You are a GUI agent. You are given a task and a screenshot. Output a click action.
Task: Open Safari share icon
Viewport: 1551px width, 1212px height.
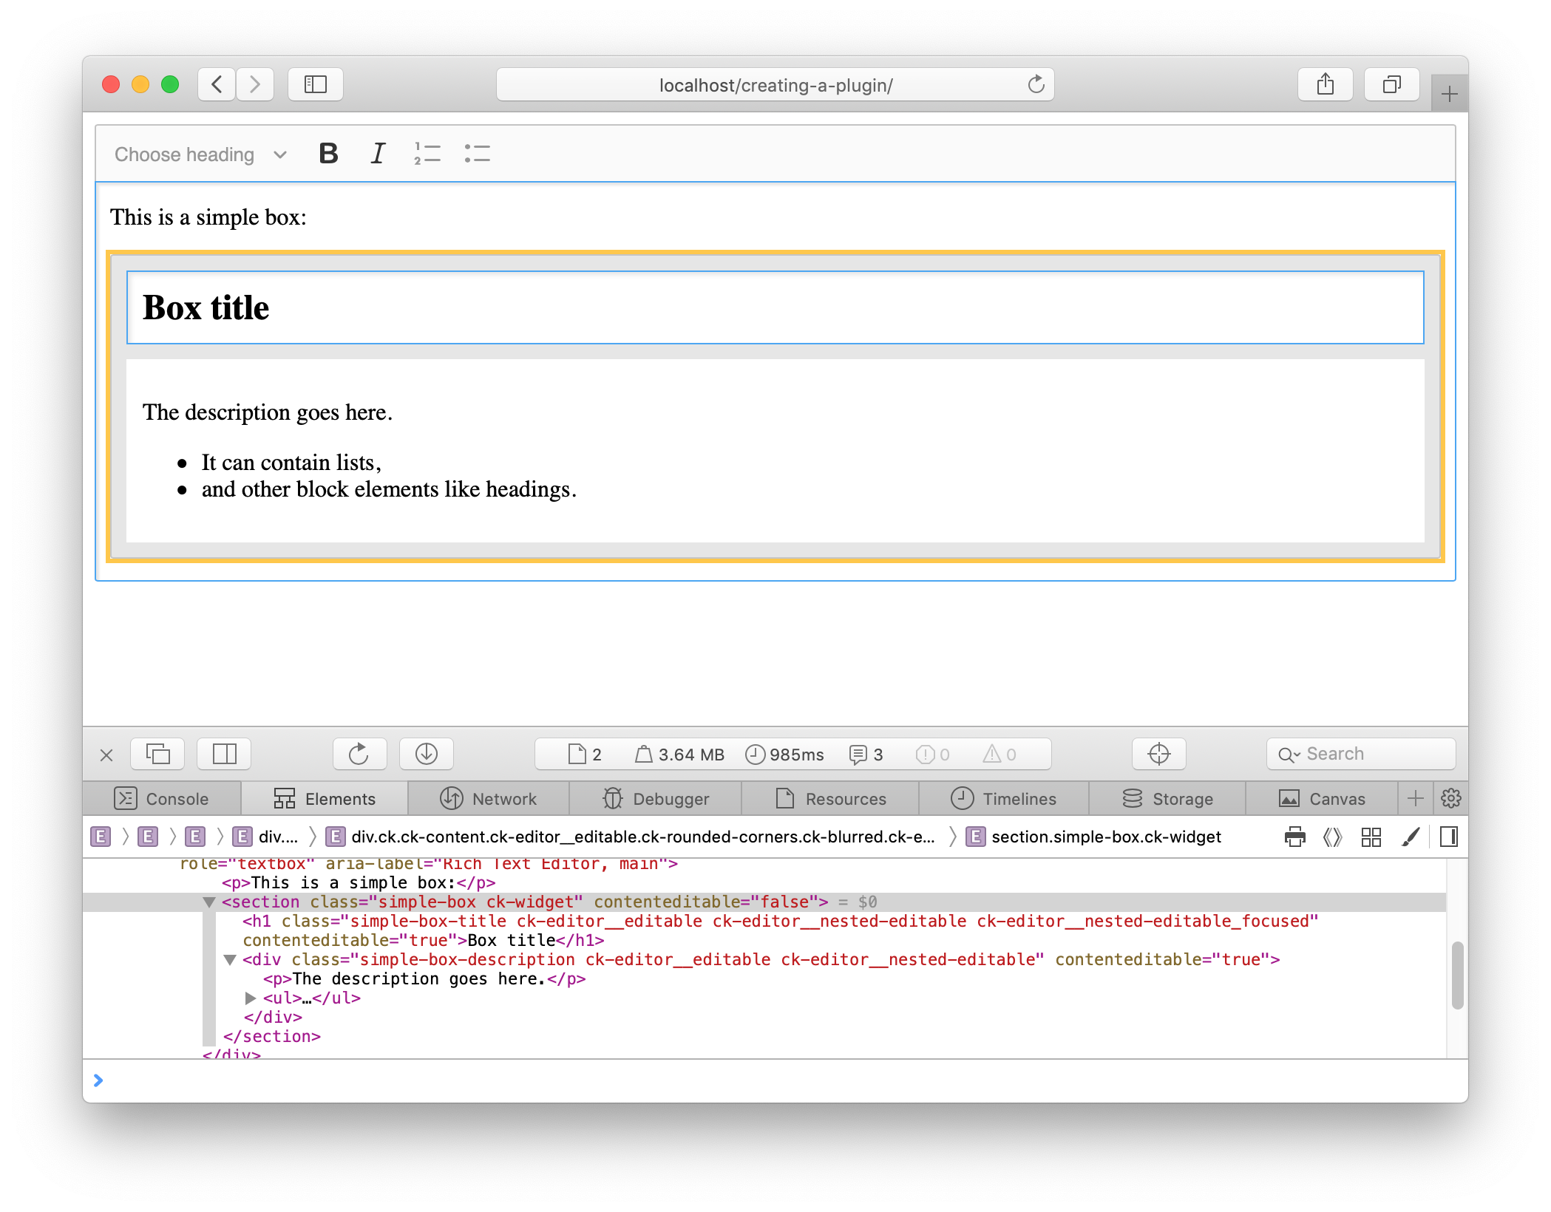pyautogui.click(x=1326, y=84)
